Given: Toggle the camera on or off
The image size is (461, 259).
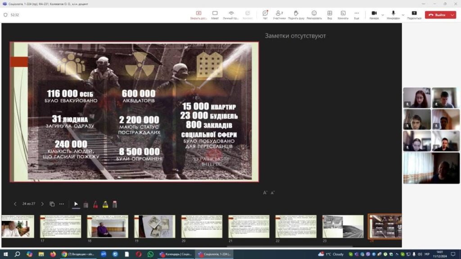Looking at the screenshot, I should pos(374,15).
